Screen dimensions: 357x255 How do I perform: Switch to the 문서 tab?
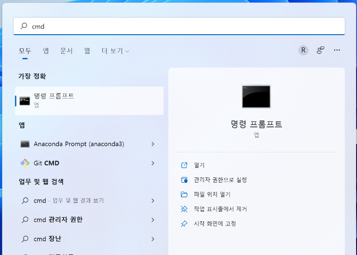[66, 51]
